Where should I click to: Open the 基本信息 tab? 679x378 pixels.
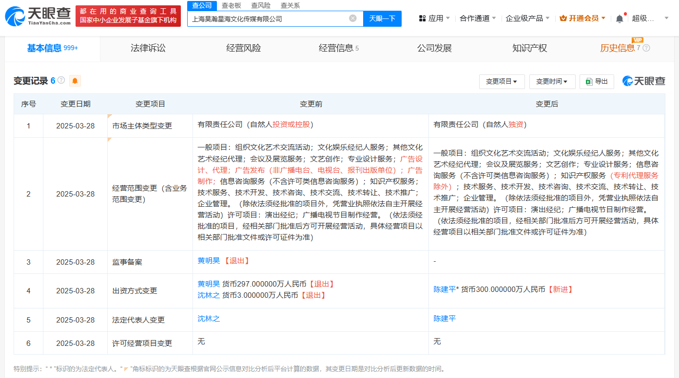[53, 48]
